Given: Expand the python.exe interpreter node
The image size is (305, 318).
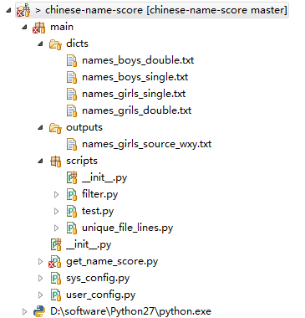Looking at the screenshot, I should (24, 311).
